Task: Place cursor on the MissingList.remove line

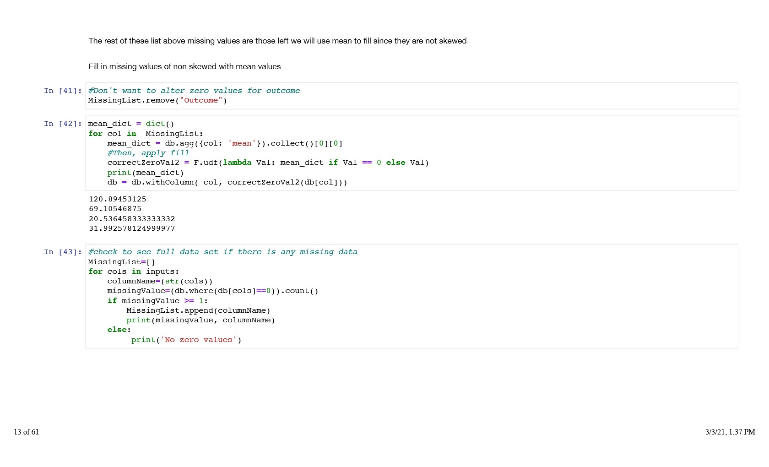Action: (157, 100)
